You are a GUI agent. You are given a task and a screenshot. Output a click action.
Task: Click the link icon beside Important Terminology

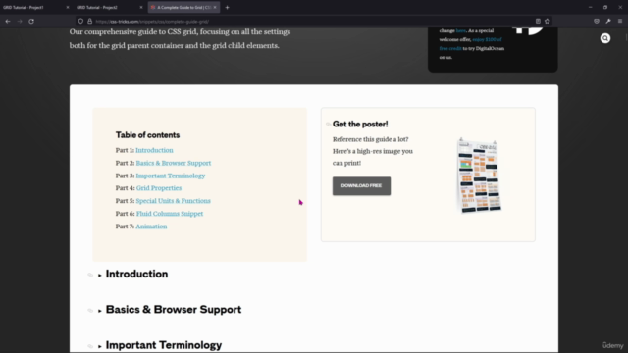pos(90,346)
